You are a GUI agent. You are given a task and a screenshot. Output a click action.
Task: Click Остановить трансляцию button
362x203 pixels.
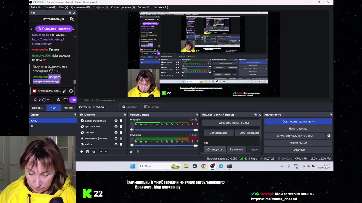(298, 122)
